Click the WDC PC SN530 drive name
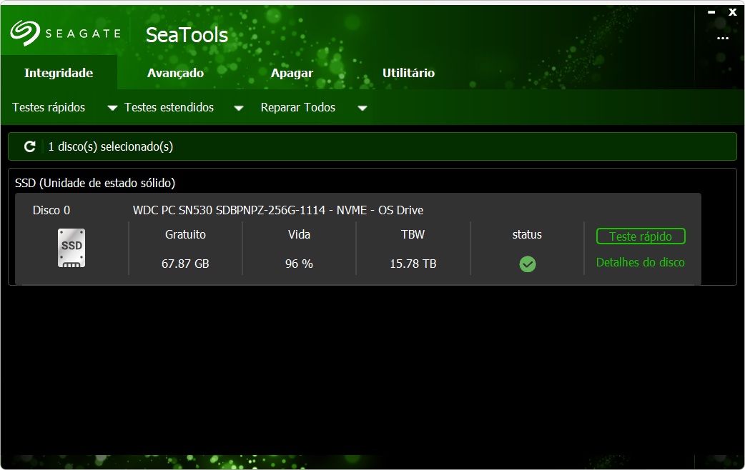Image resolution: width=745 pixels, height=470 pixels. pyautogui.click(x=277, y=210)
